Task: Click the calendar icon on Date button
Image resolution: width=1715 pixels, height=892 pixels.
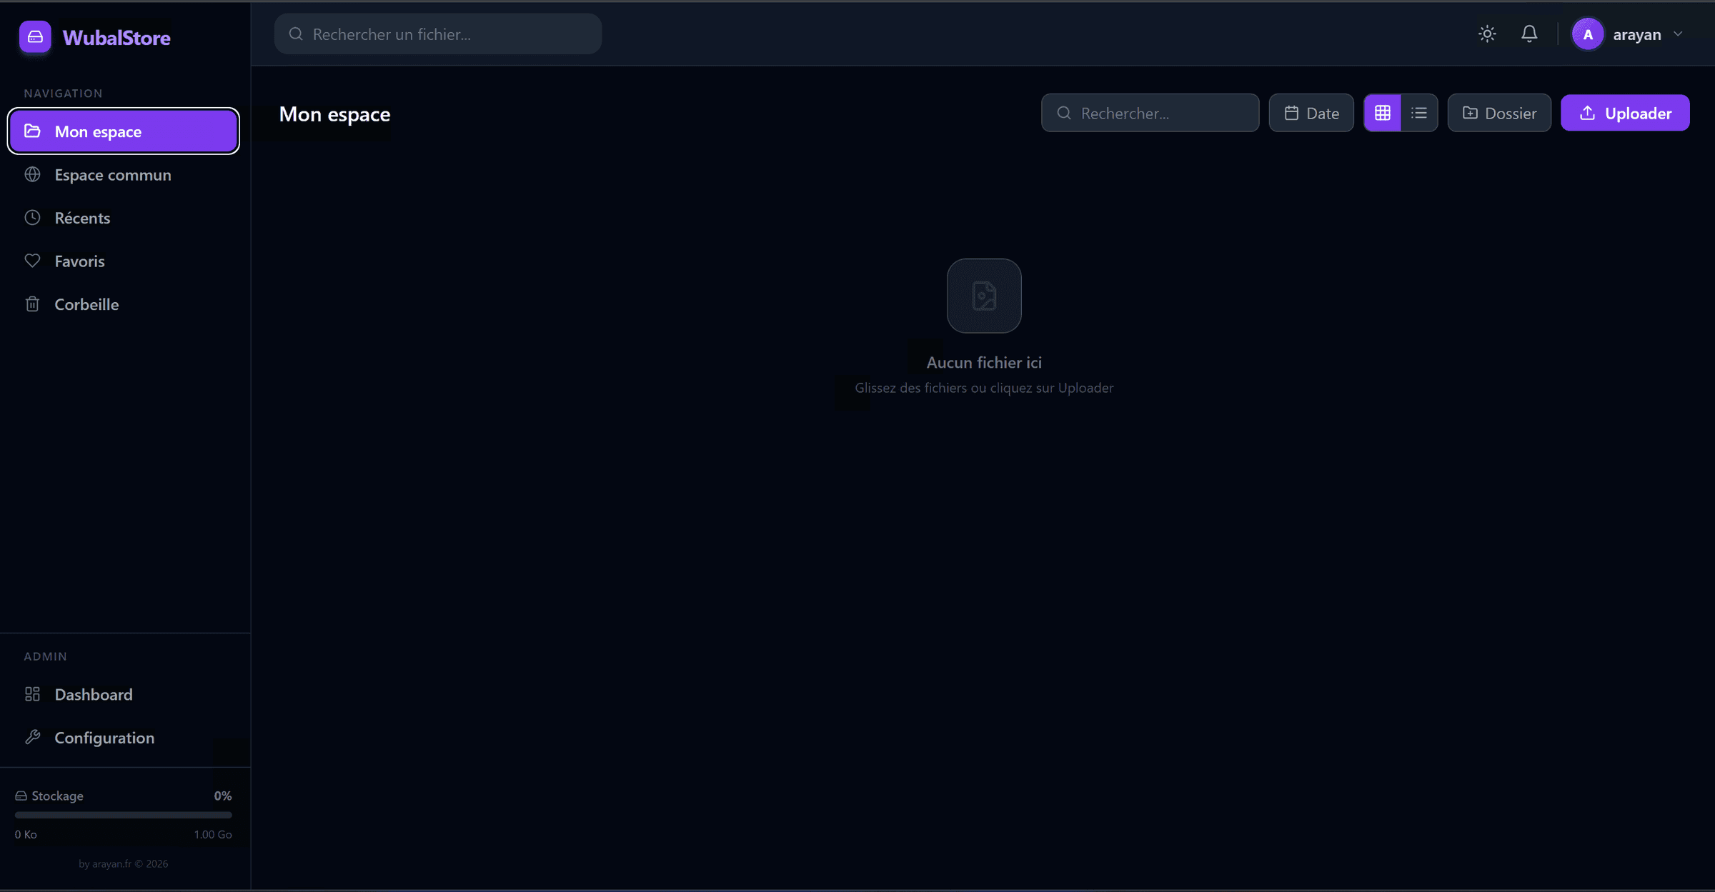Action: pos(1291,113)
